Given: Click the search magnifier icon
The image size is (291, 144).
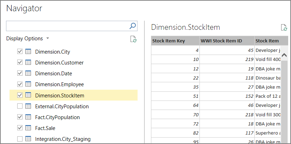Looking at the screenshot, I should point(133,26).
